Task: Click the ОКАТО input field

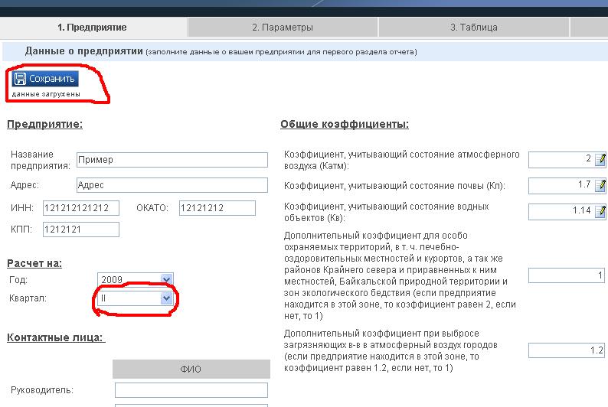Action: click(x=217, y=208)
